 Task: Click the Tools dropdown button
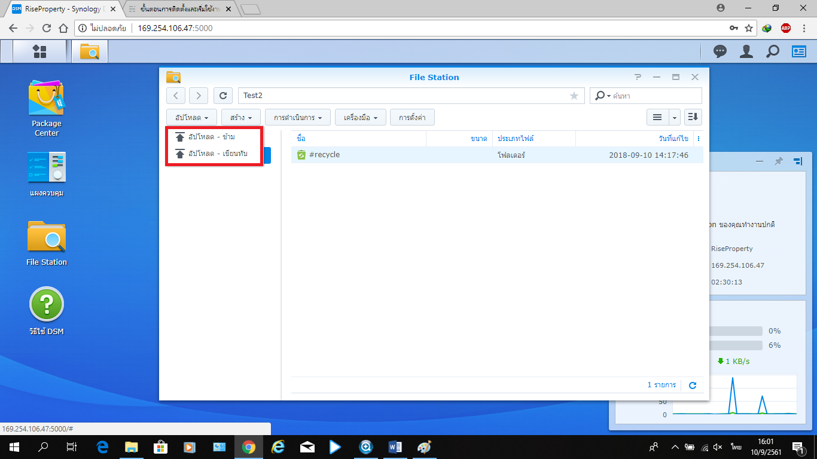click(360, 118)
